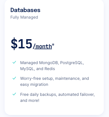Click the word MongoDB in the feature list
Screen dimensions: 109x117
click(x=49, y=63)
